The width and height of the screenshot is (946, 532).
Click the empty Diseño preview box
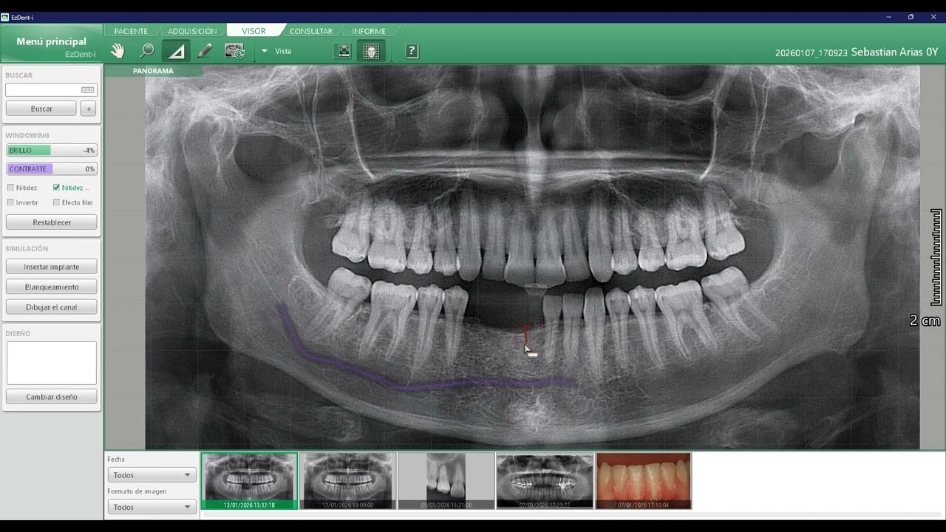52,363
